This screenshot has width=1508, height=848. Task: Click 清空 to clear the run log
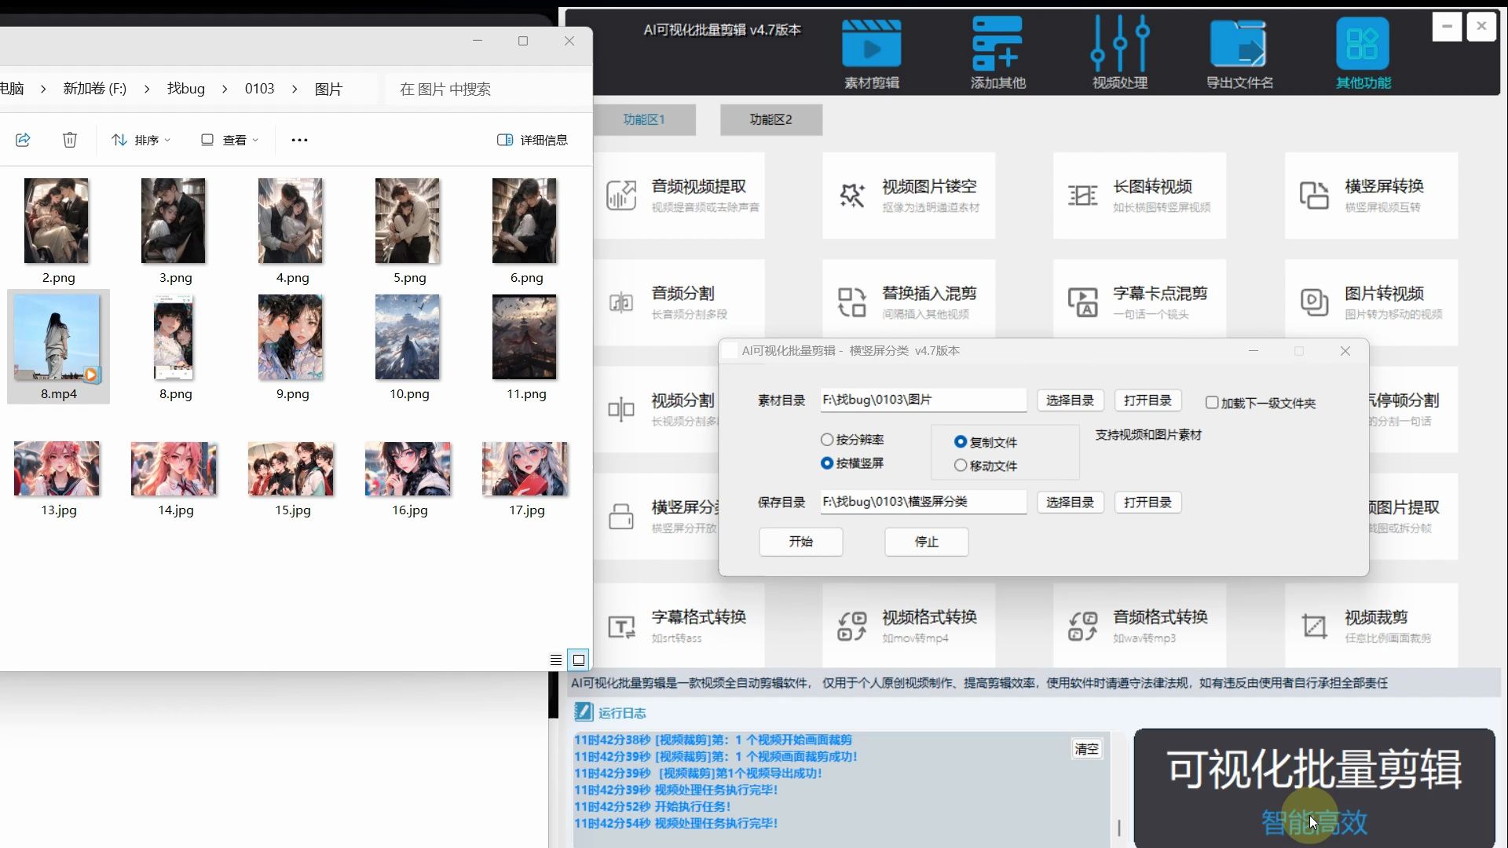point(1086,749)
